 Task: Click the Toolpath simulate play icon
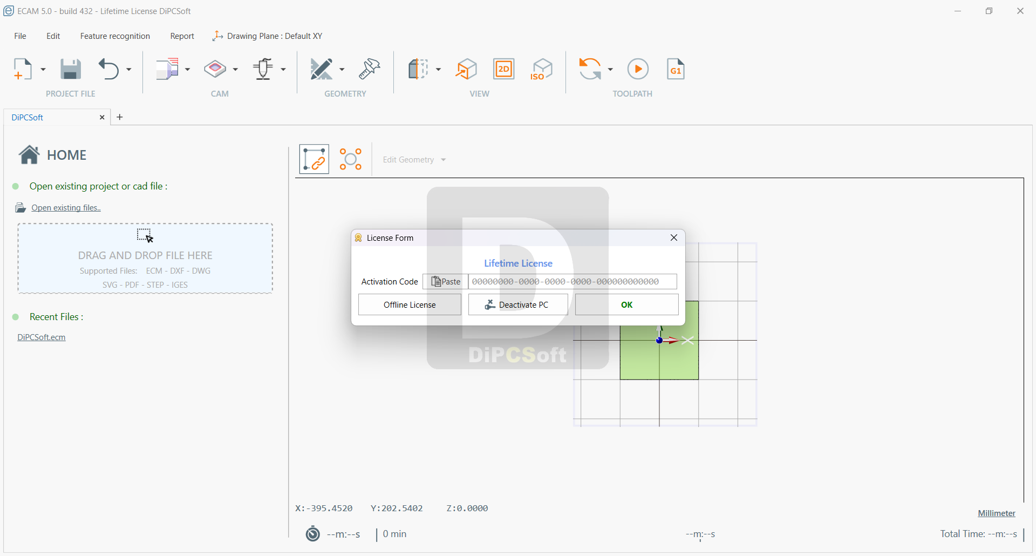pos(638,69)
